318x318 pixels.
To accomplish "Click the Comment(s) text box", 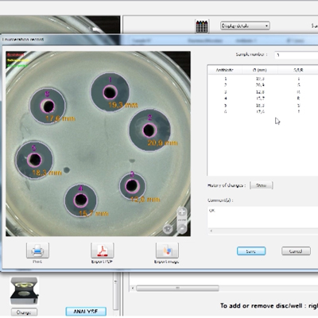I will click(263, 217).
